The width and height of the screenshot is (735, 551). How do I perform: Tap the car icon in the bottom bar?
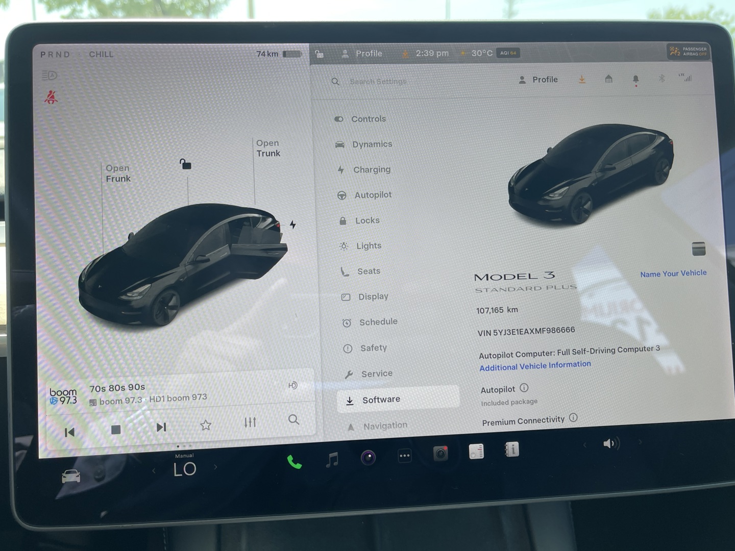click(x=71, y=477)
